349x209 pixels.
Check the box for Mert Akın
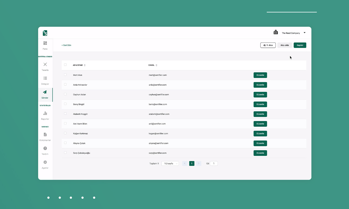65,75
